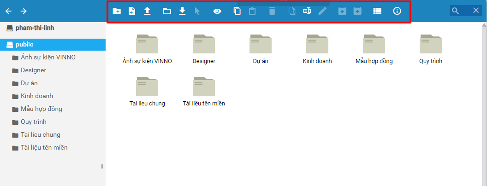Click the copy toolbar icon
This screenshot has height=186, width=487.
click(x=238, y=11)
